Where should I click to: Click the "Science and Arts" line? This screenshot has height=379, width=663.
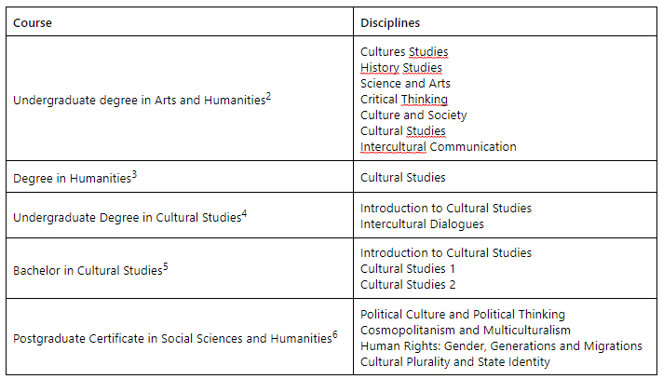[405, 84]
